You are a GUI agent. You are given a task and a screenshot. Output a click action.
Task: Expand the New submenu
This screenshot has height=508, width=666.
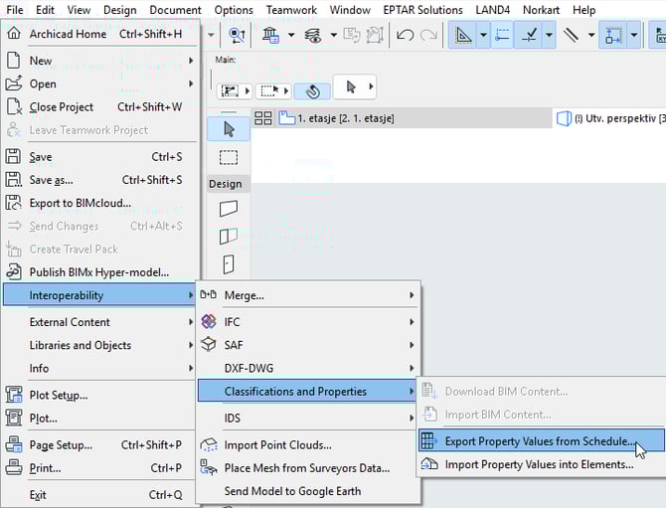tap(100, 61)
